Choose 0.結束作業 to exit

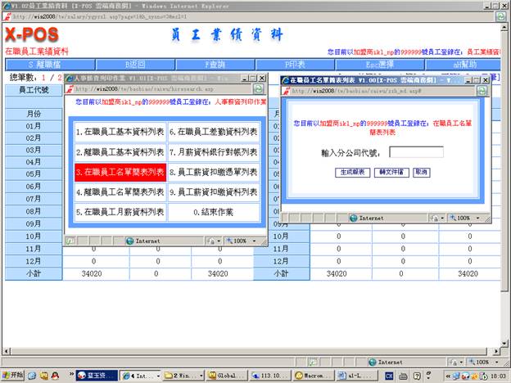click(214, 211)
